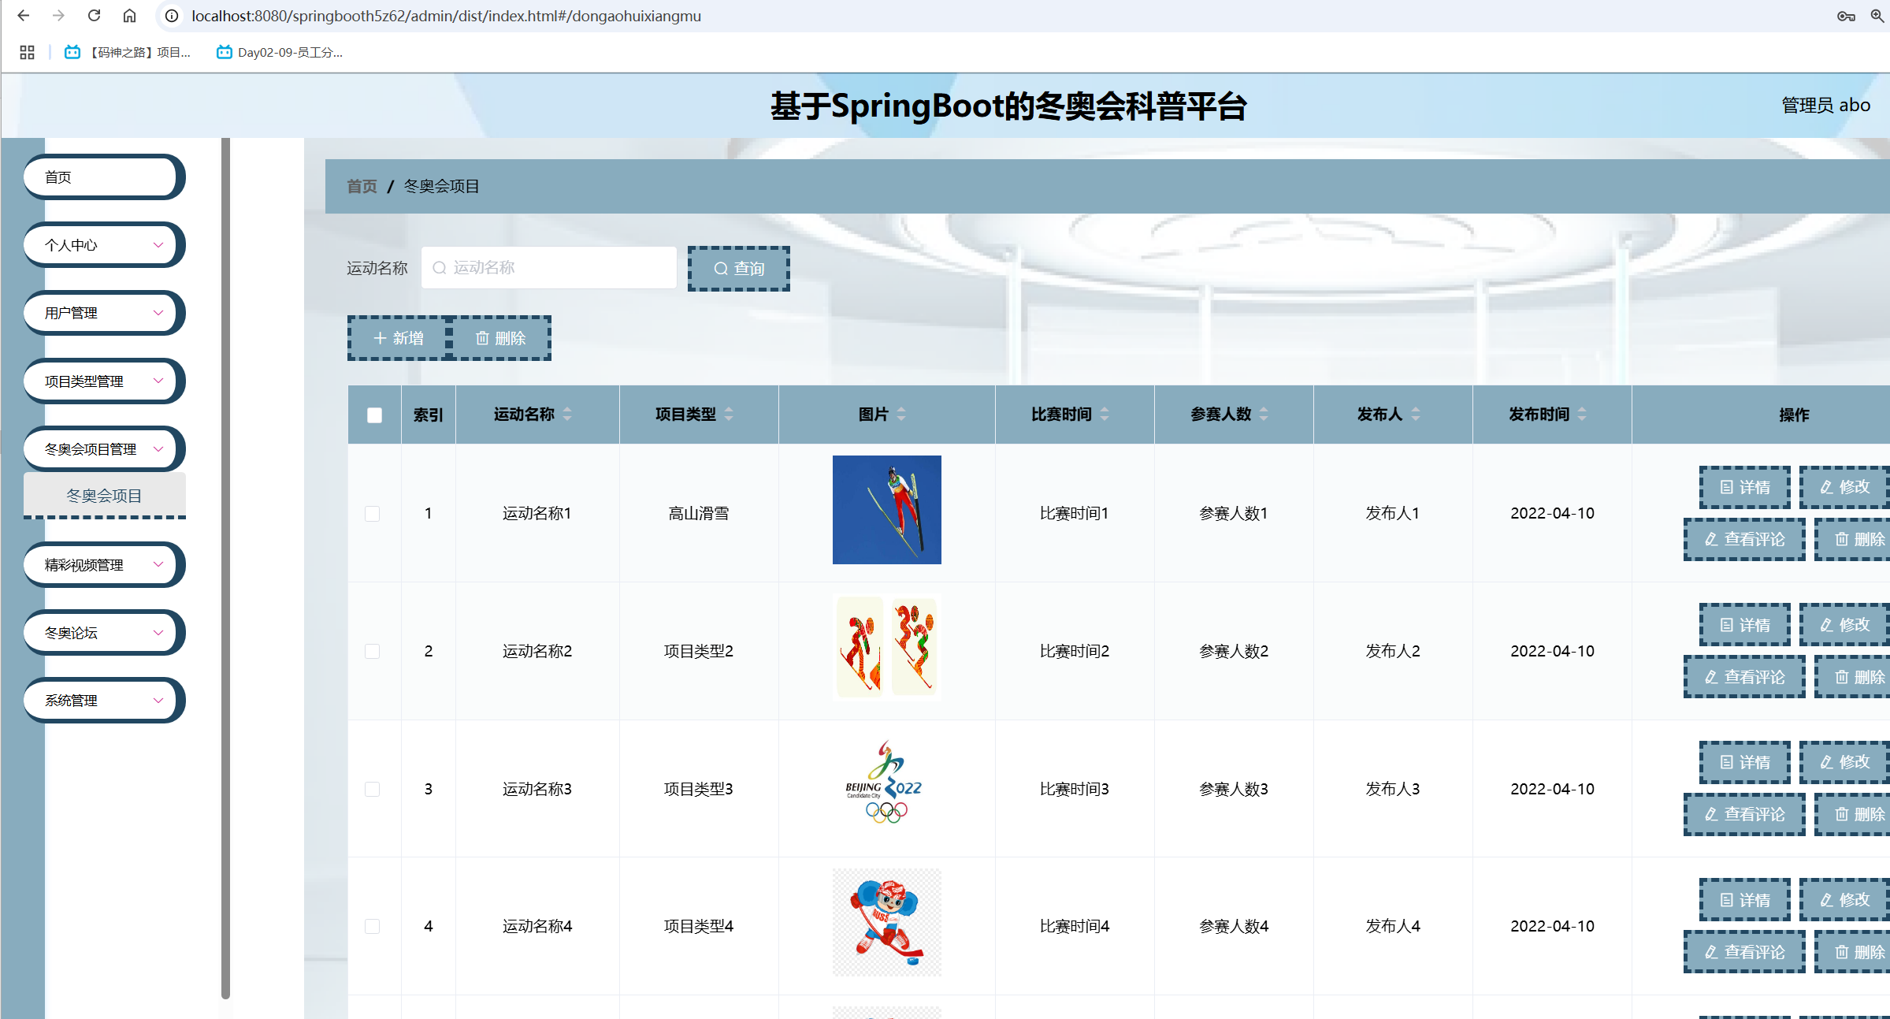Open the 首页 sidebar item
Image resolution: width=1890 pixels, height=1019 pixels.
103,177
